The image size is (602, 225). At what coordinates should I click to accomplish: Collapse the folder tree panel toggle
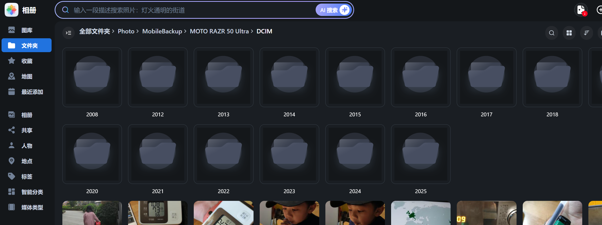[69, 33]
